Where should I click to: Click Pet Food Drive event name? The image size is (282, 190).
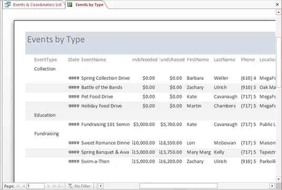click(97, 97)
